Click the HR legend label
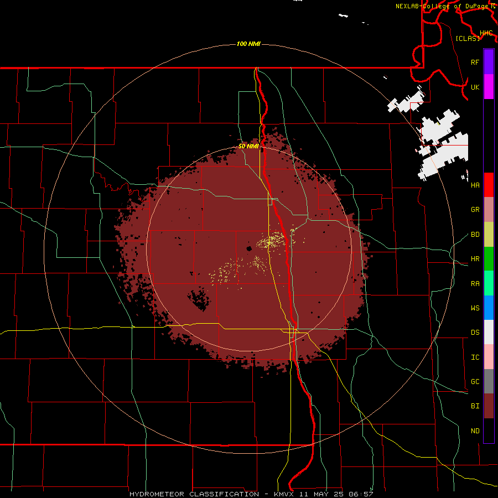498x498 pixels. pyautogui.click(x=475, y=259)
